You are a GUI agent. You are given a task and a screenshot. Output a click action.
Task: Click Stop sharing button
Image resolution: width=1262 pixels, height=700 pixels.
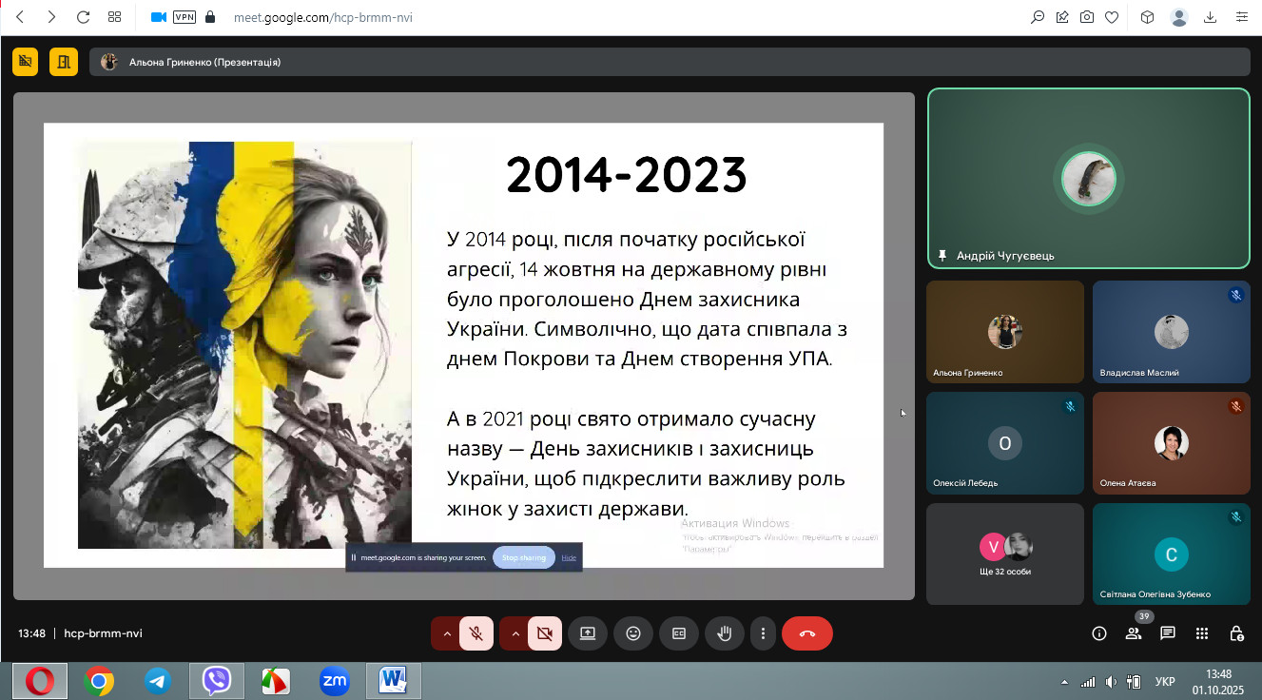(524, 557)
